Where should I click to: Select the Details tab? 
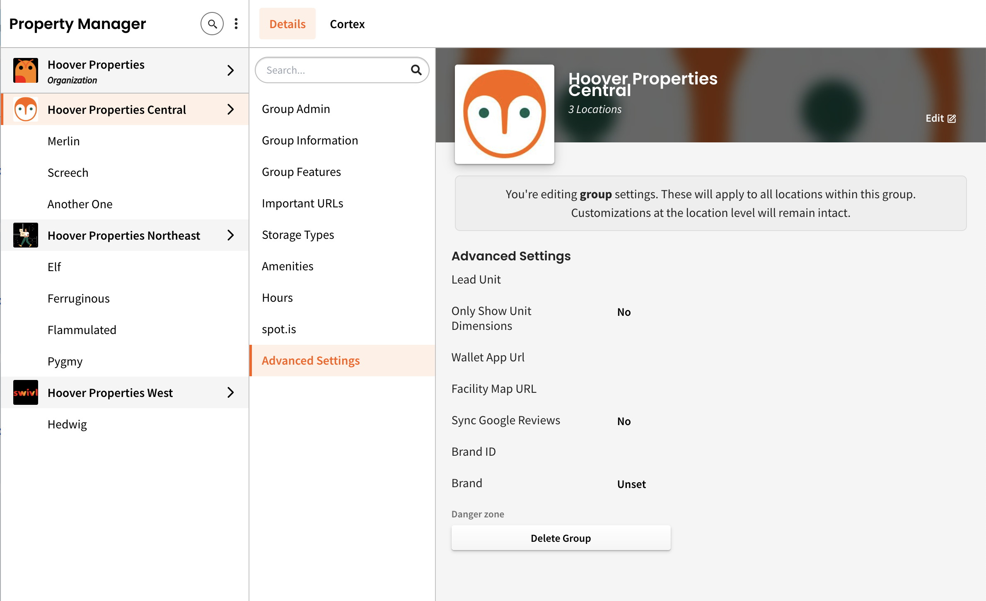coord(288,24)
